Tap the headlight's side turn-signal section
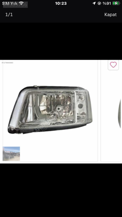122x217 pixels. tap(81, 106)
